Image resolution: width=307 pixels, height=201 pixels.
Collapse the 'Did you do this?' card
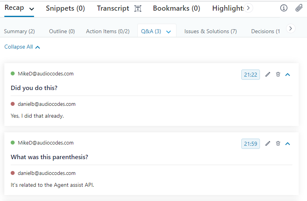[x=288, y=74]
